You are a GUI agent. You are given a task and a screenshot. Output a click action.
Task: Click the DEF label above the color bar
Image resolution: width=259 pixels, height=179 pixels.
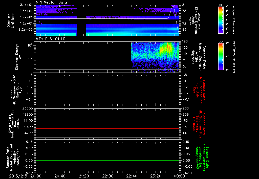(221, 42)
